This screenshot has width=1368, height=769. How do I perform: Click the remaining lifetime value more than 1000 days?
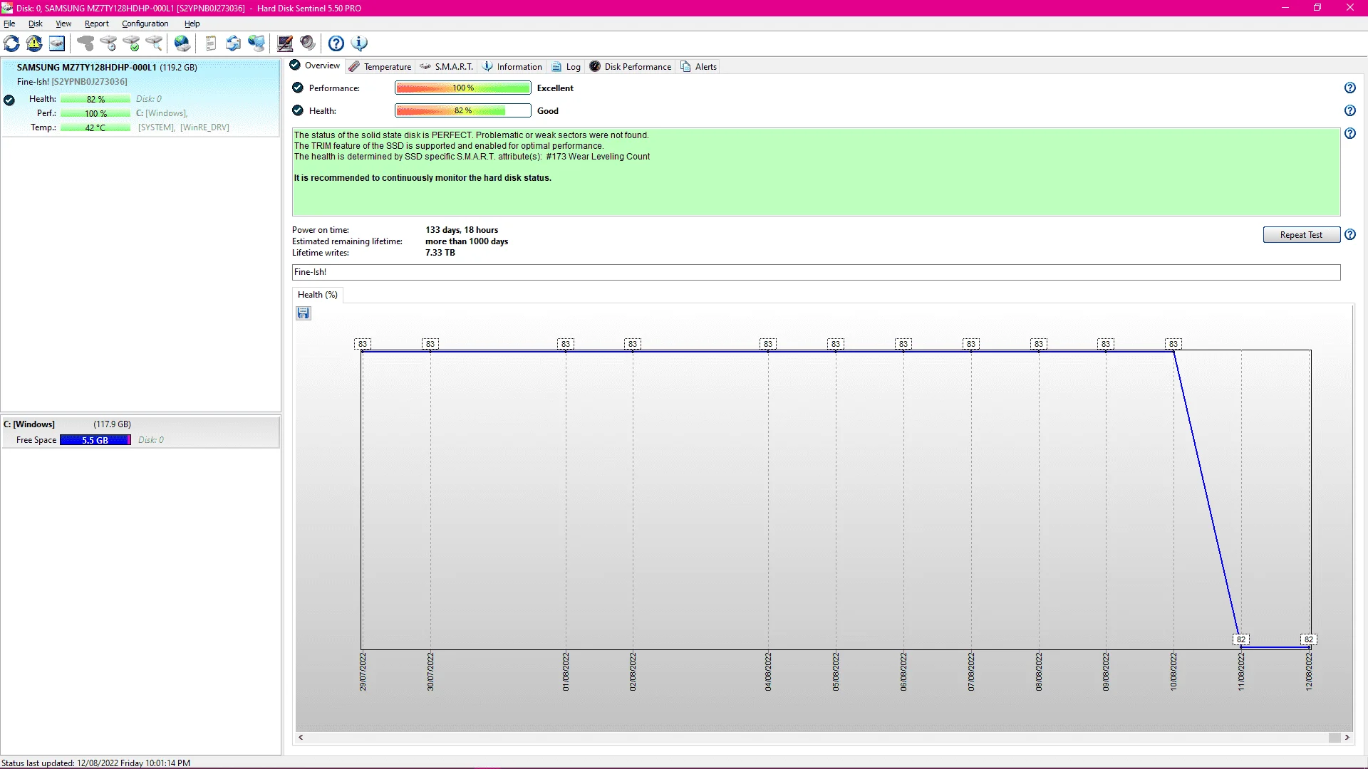tap(467, 241)
